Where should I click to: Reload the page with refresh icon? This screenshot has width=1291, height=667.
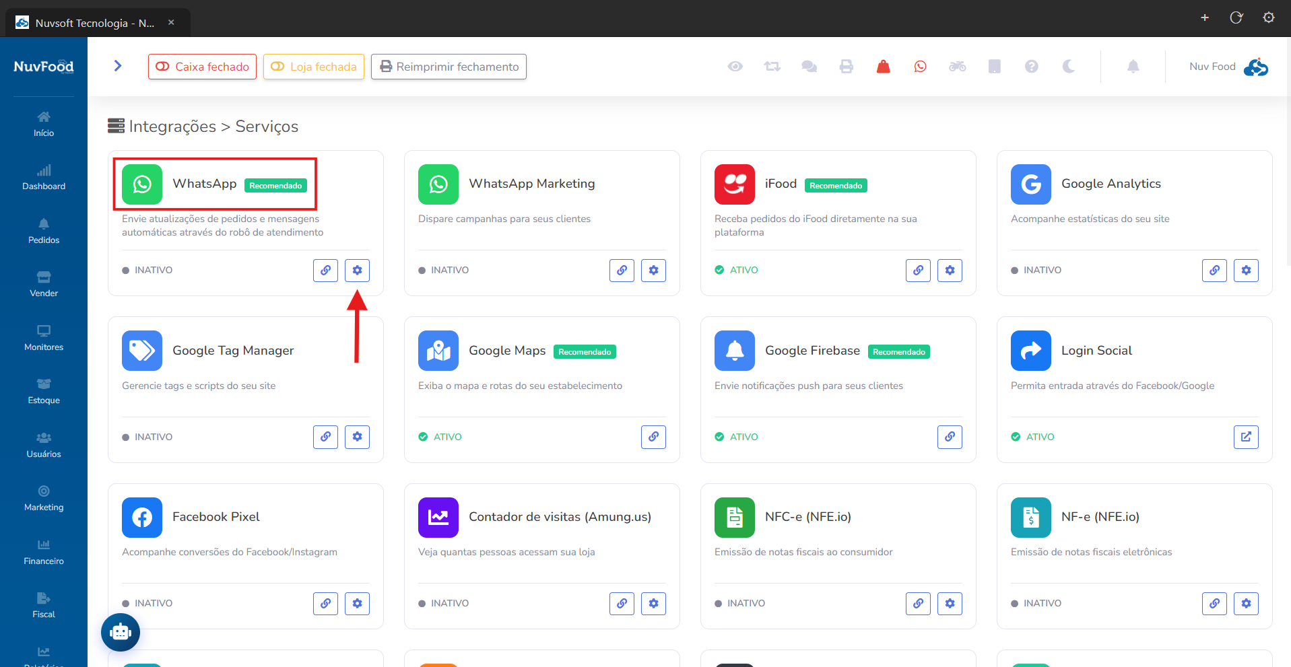pos(1236,17)
